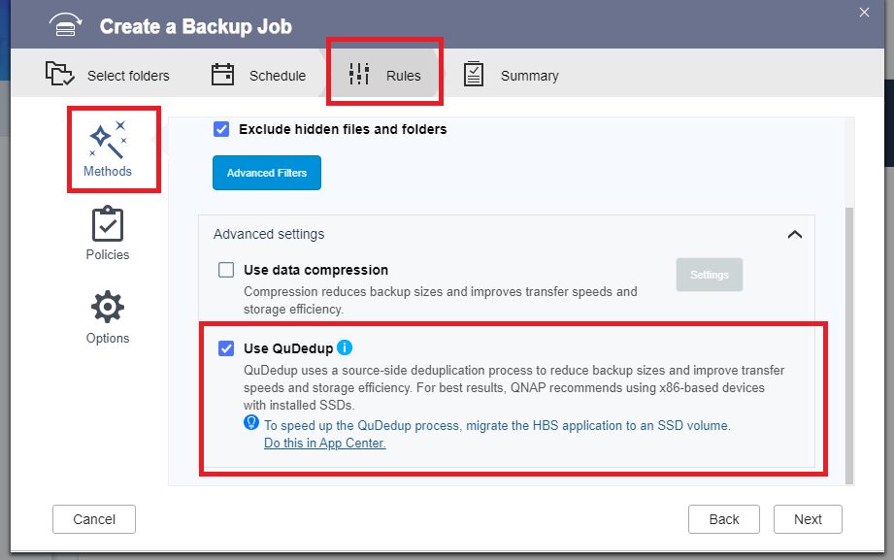The height and width of the screenshot is (560, 894).
Task: Go to the Summary tab label
Action: [529, 76]
